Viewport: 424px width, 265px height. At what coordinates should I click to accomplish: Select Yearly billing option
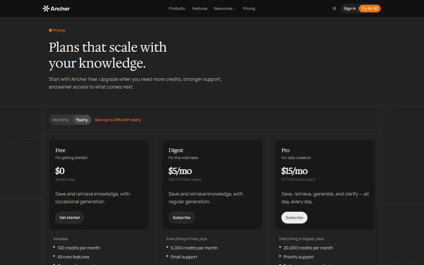coord(82,120)
